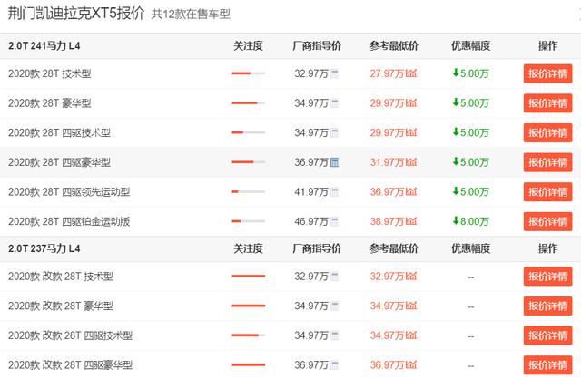581x379 pixels.
Task: Open 2020款 改款 28T 技术型 model link
Action: pos(61,277)
